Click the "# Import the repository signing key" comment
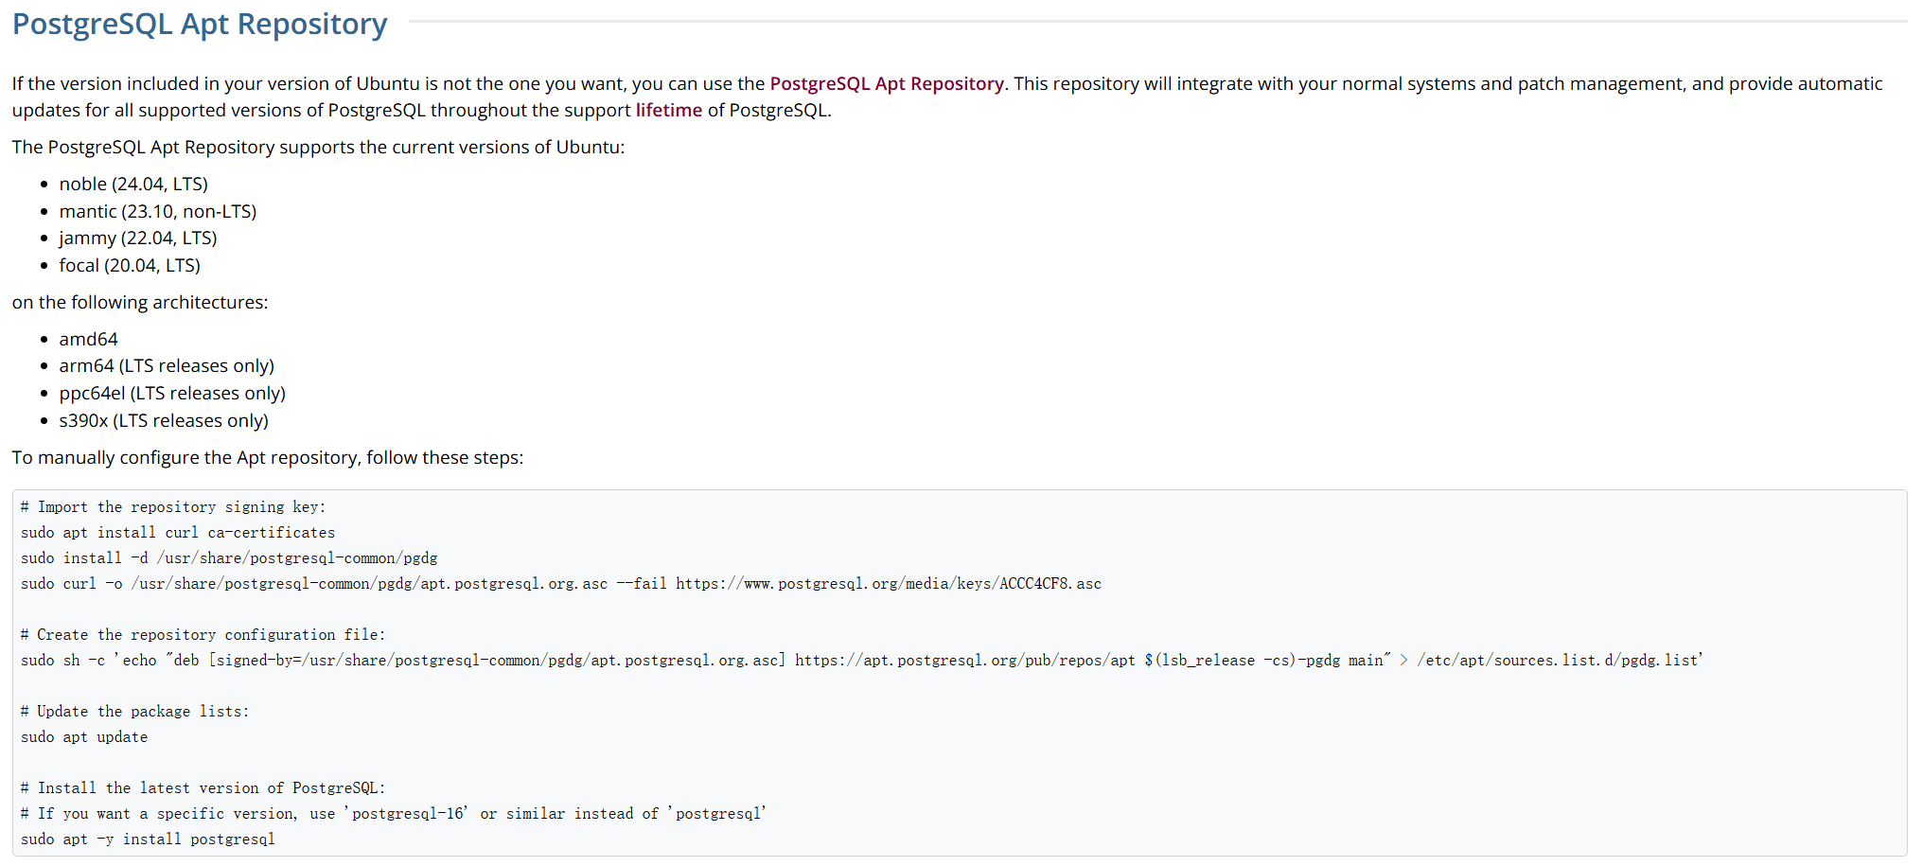Image resolution: width=1923 pixels, height=866 pixels. click(x=173, y=506)
